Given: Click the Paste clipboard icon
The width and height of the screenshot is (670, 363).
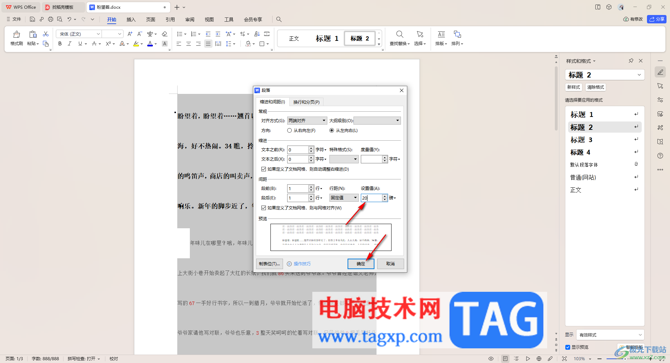Looking at the screenshot, I should pos(33,34).
